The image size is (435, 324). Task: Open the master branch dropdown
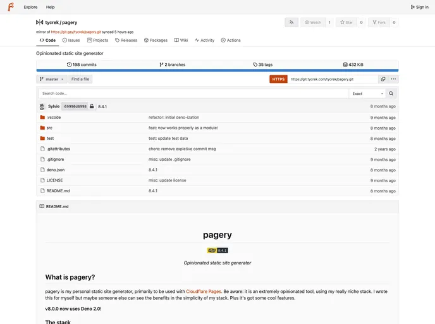[52, 79]
